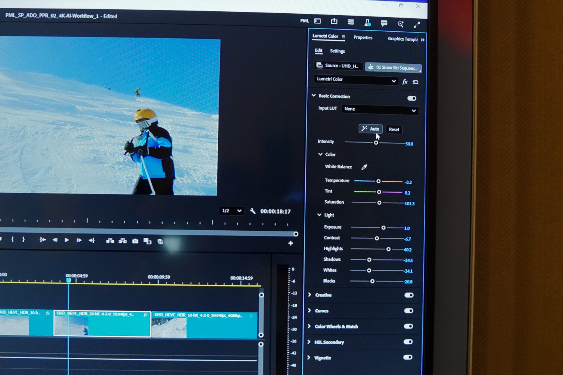Click the Temperature slider handle
This screenshot has width=563, height=375.
(378, 181)
